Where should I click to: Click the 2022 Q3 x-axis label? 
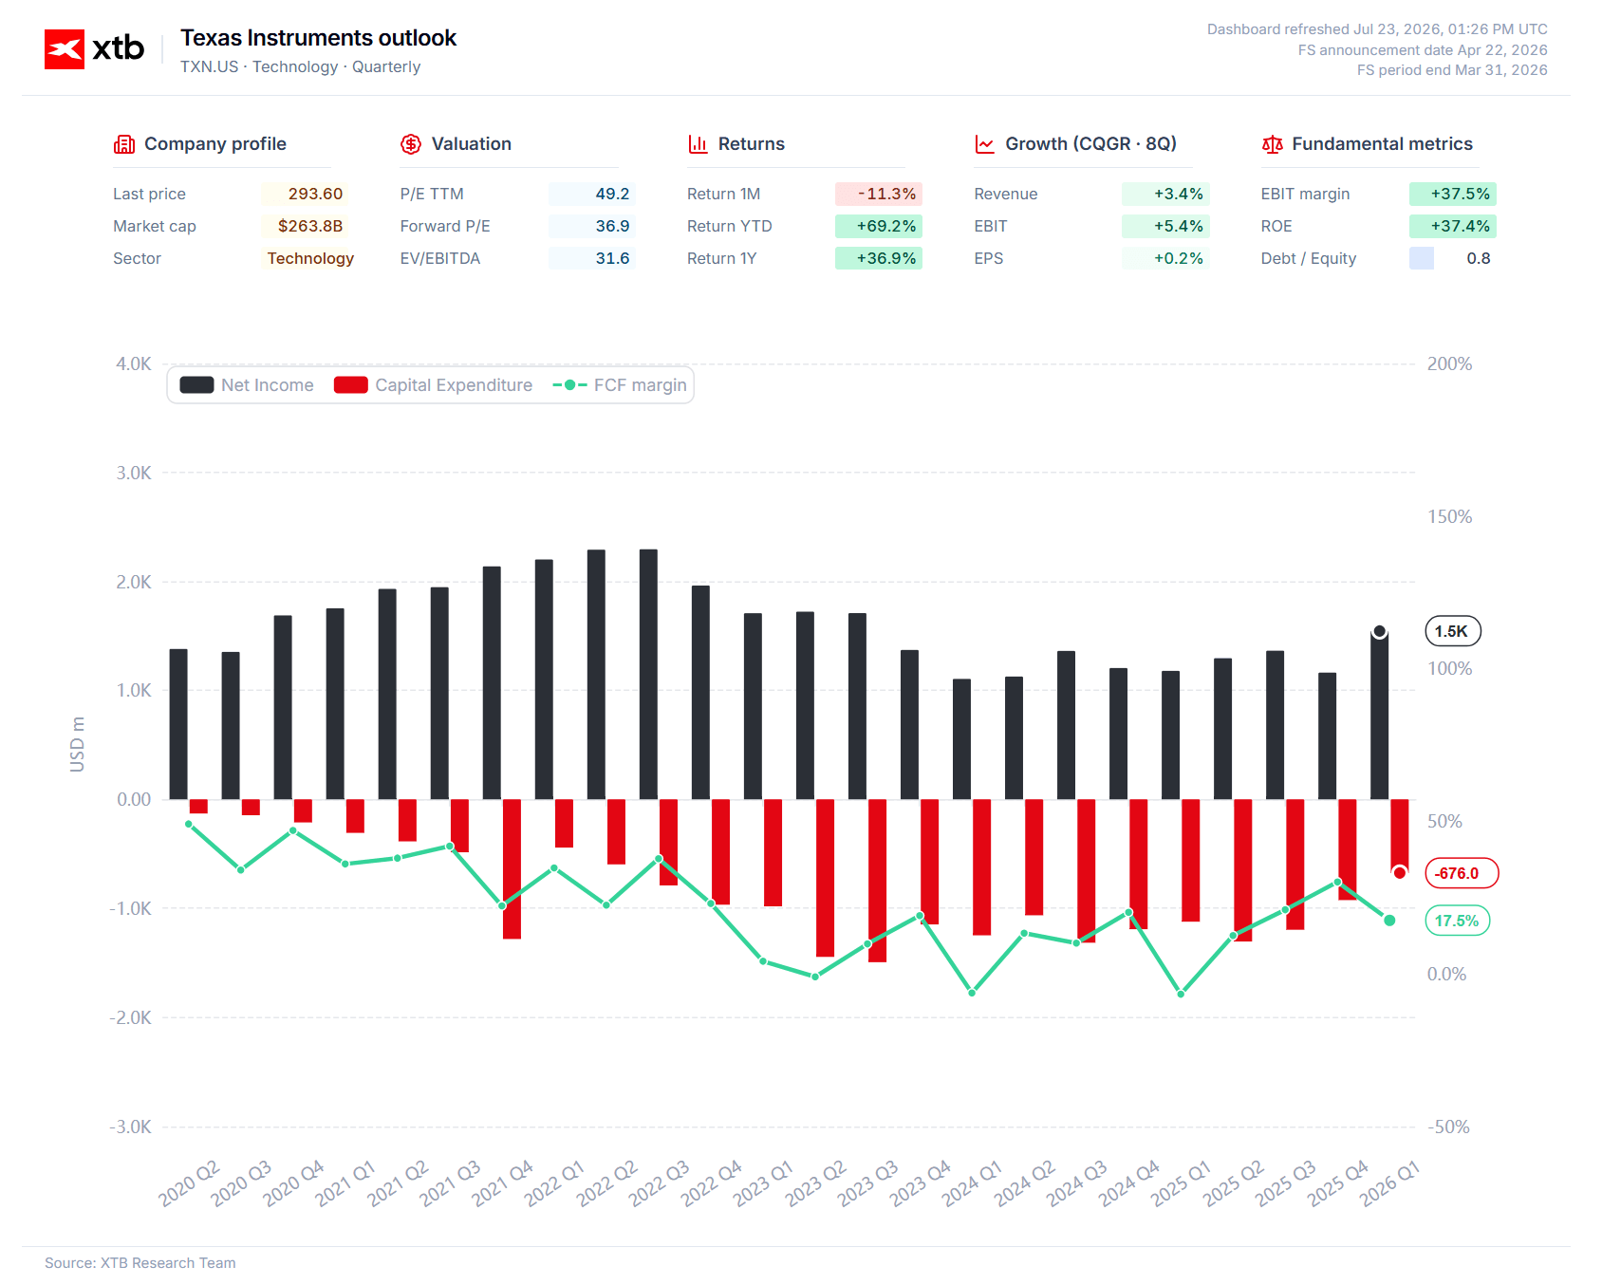[659, 1183]
